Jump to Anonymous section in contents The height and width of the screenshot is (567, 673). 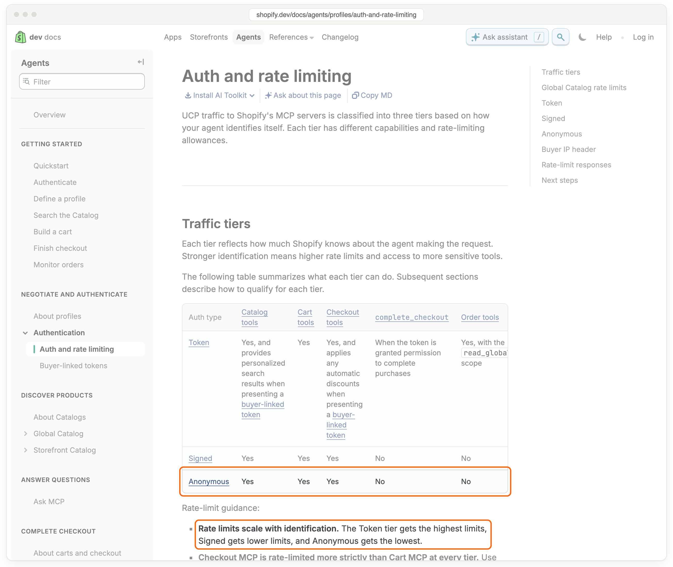point(561,134)
